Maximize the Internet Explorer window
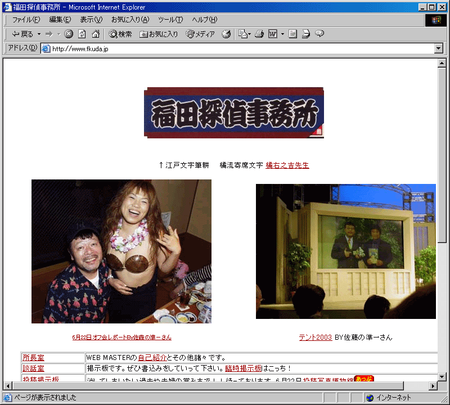This screenshot has width=450, height=405. (431, 7)
